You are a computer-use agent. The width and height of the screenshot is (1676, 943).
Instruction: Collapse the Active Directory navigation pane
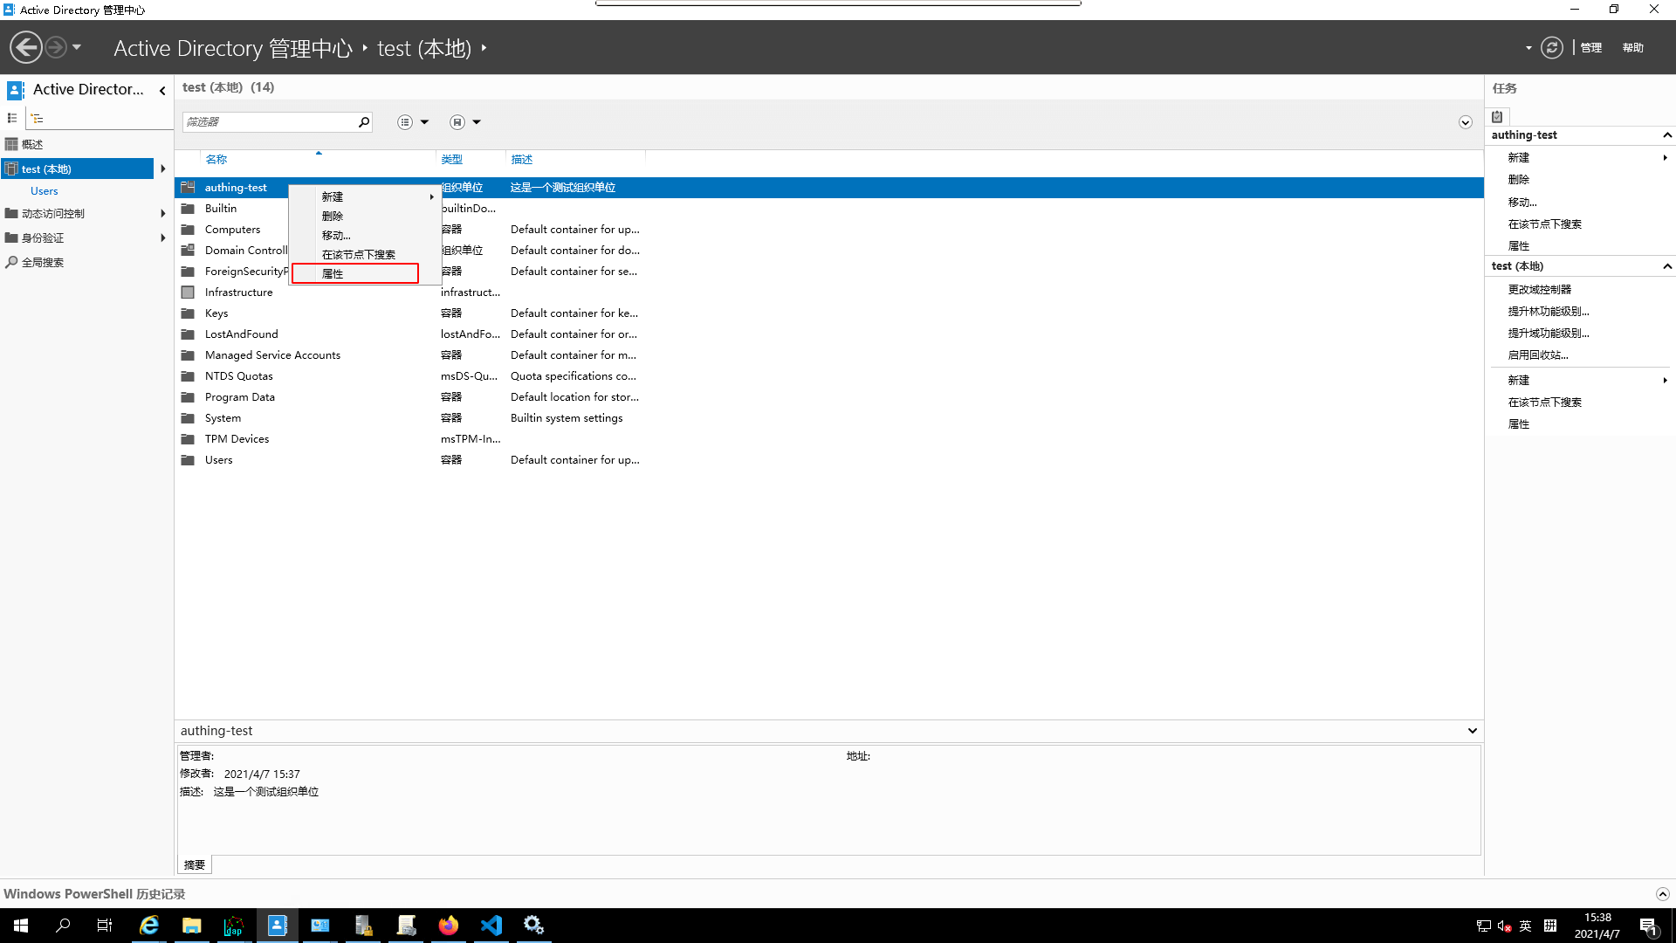(162, 90)
